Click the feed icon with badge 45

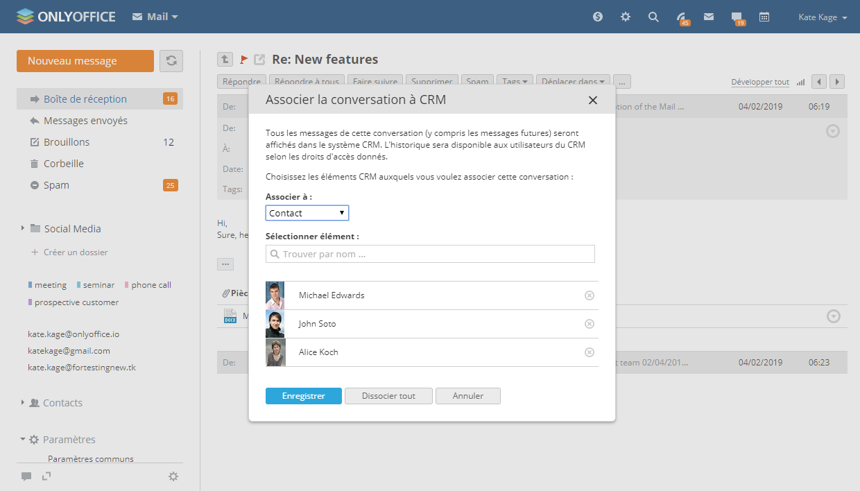coord(682,17)
